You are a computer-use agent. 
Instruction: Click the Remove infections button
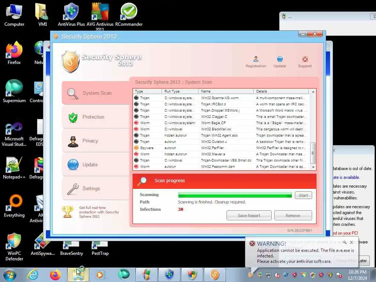pos(293,215)
